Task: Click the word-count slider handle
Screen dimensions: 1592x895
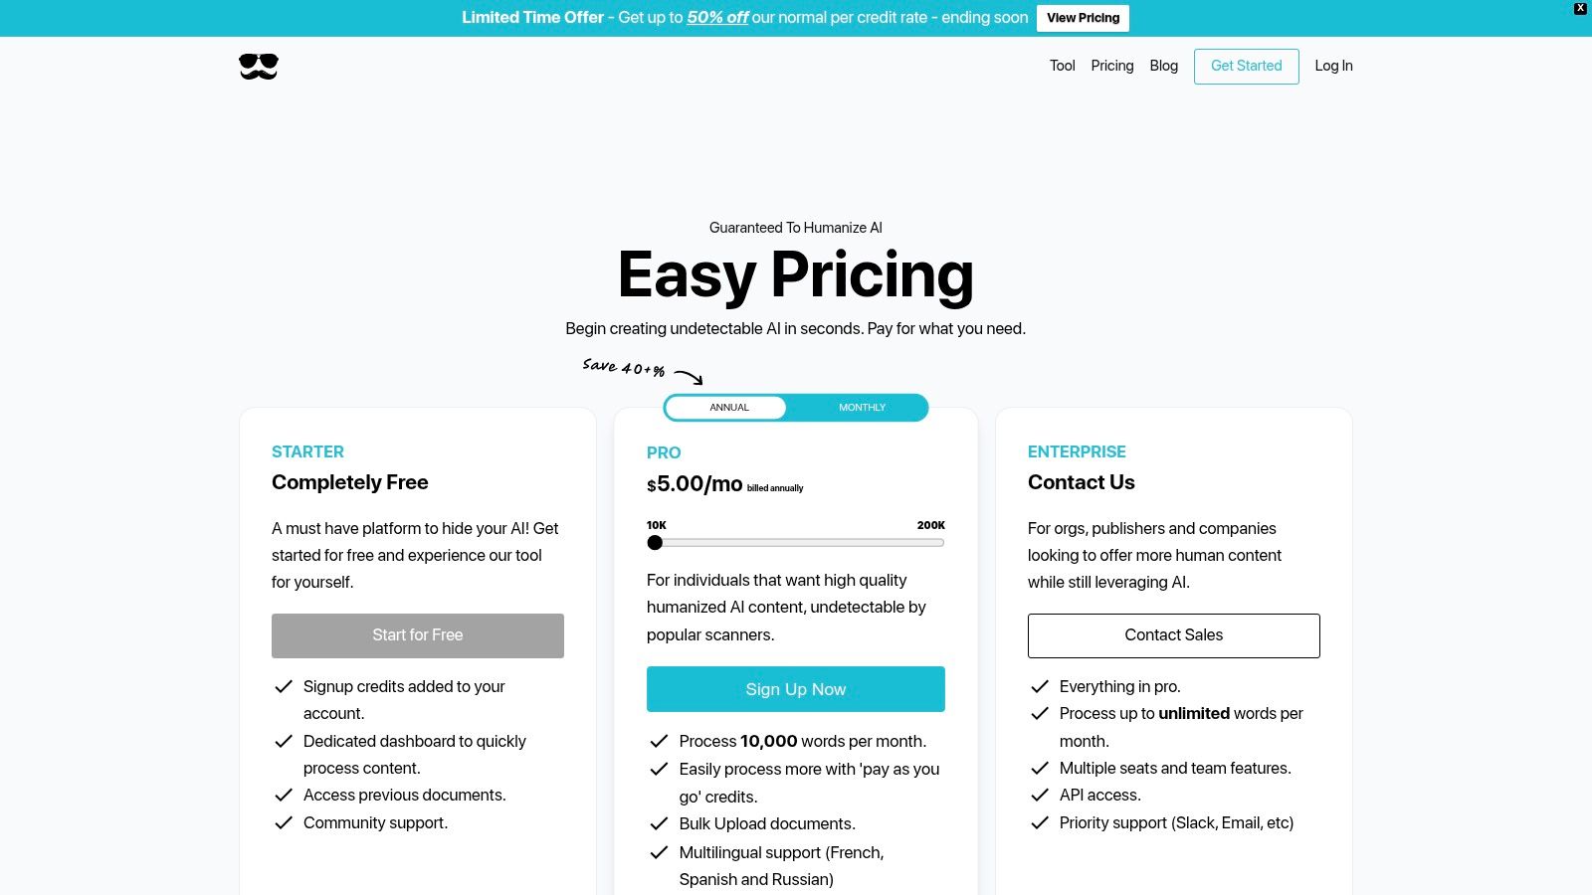Action: [655, 543]
